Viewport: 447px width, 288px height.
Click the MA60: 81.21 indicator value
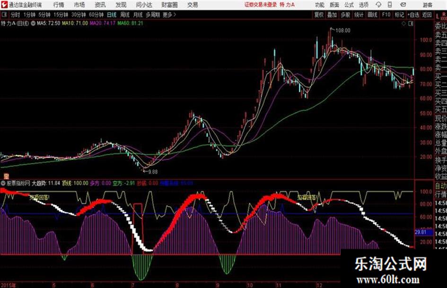130,23
